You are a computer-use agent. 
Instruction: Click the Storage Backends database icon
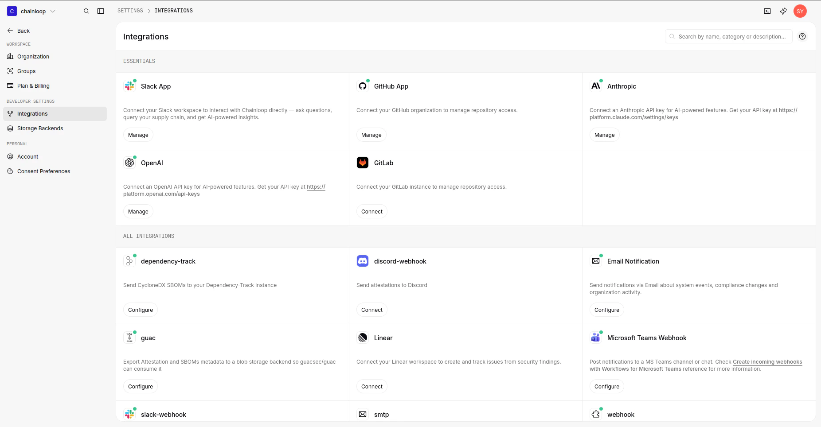(x=10, y=128)
